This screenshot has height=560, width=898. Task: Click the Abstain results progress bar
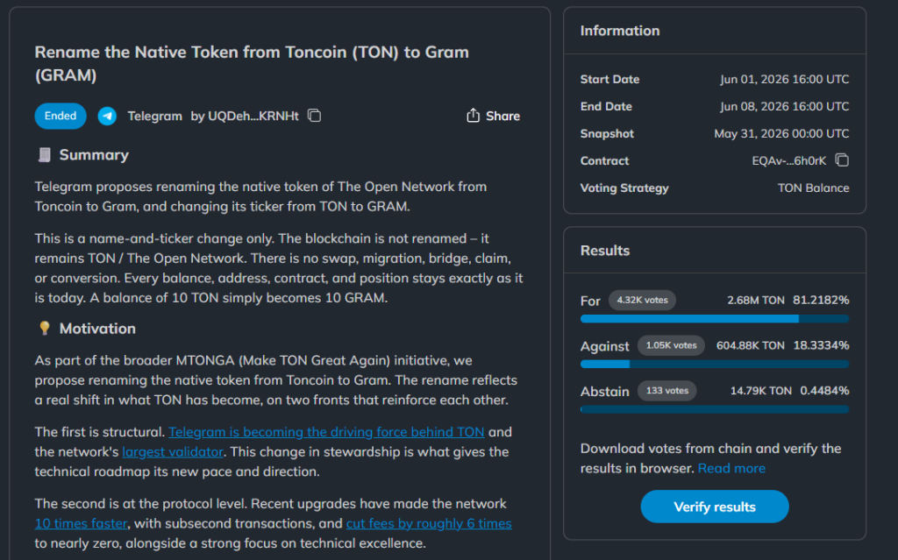click(714, 409)
